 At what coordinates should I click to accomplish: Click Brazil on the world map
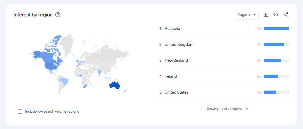64,81
